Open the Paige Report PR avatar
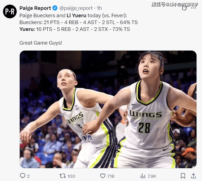This screenshot has height=181, width=202. point(10,11)
